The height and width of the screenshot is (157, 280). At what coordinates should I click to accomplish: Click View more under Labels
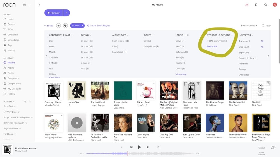coord(181,74)
